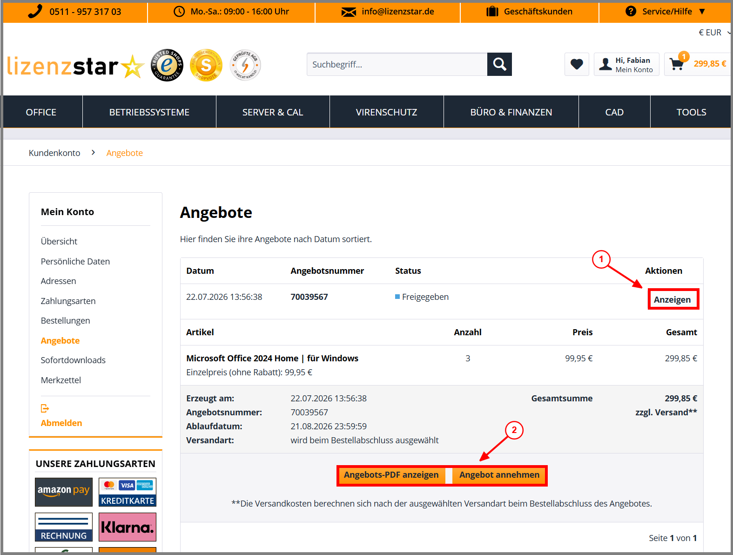Open the BETRIEBSSYSTEME menu
Screen dimensions: 733x555
click(149, 112)
